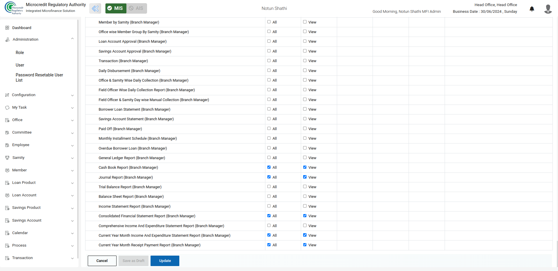The height and width of the screenshot is (271, 558).
Task: Uncheck All for Cash Book Report
Action: tap(269, 167)
